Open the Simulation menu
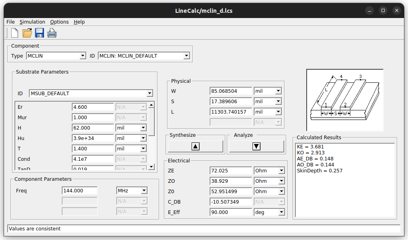Viewport: 408px width, 240px height. coord(32,22)
